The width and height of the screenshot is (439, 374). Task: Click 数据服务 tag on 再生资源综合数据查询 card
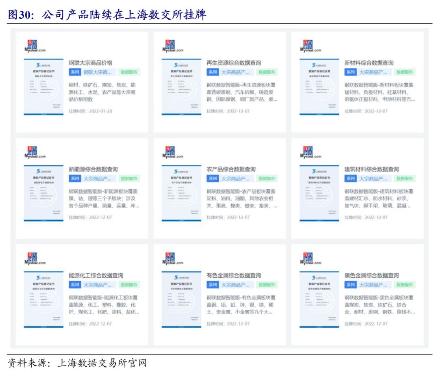[x=267, y=72]
